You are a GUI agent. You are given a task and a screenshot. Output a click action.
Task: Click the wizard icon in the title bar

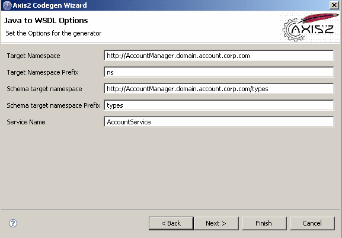coord(7,5)
